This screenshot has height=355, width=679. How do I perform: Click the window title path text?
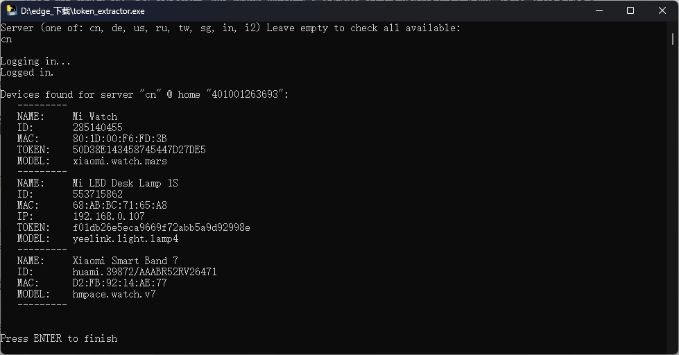83,11
